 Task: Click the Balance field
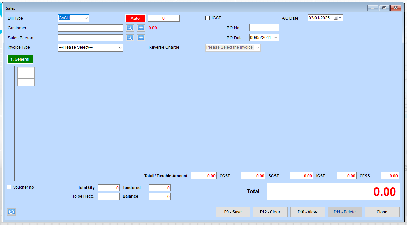(160, 196)
